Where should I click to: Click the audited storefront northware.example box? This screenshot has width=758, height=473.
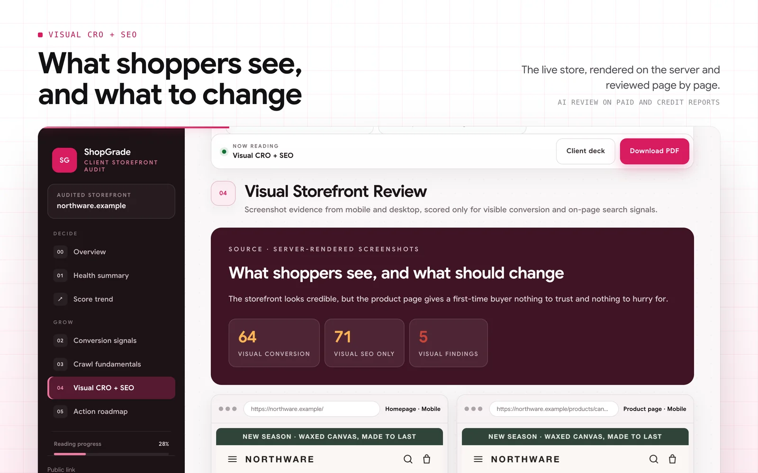pos(111,201)
